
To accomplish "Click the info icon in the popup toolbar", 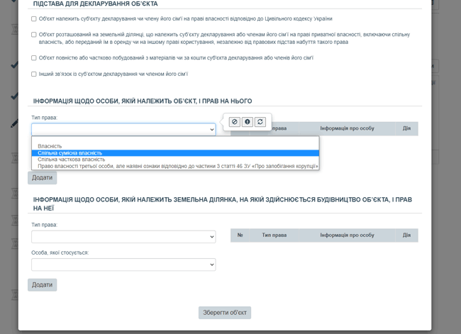I will tap(248, 122).
